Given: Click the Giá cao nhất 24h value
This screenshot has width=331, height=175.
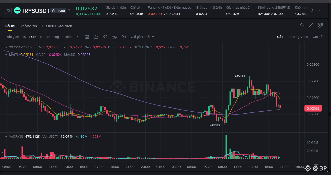Looking at the screenshot, I should [x=202, y=14].
